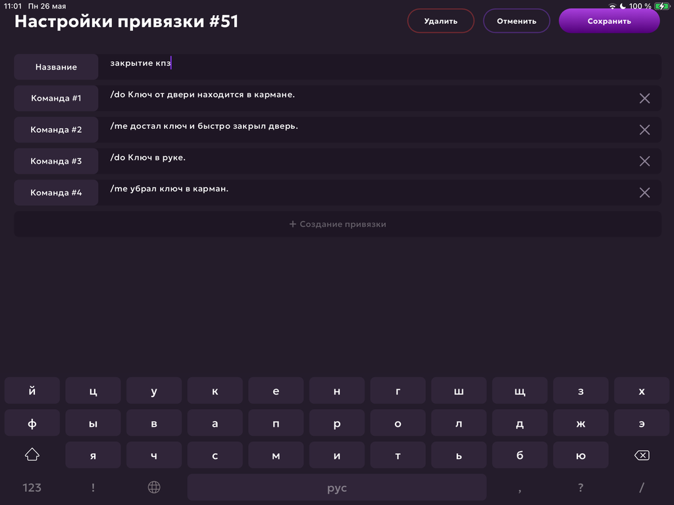Tap the к key
Image resolution: width=674 pixels, height=505 pixels.
(x=215, y=391)
